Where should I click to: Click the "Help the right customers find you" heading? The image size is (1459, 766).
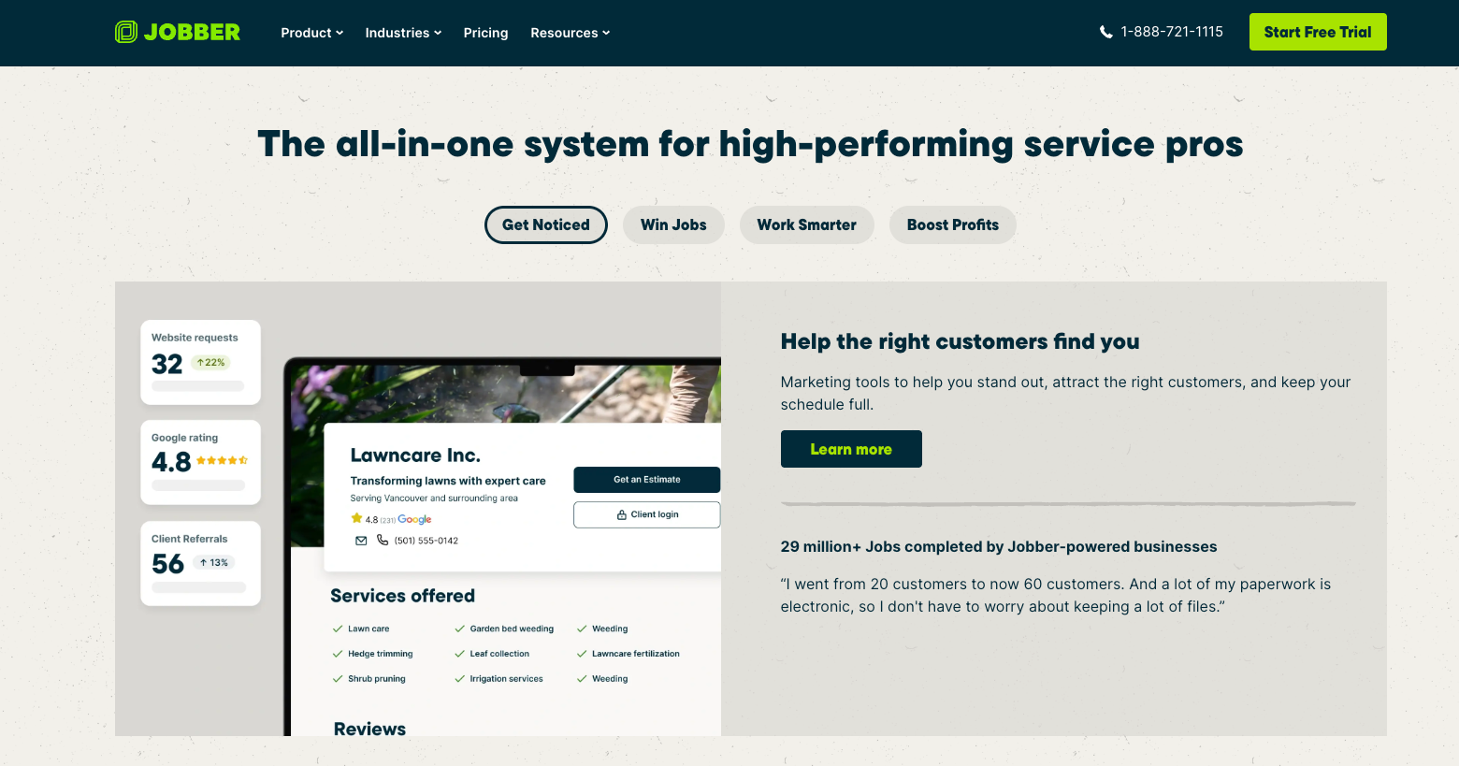(960, 341)
